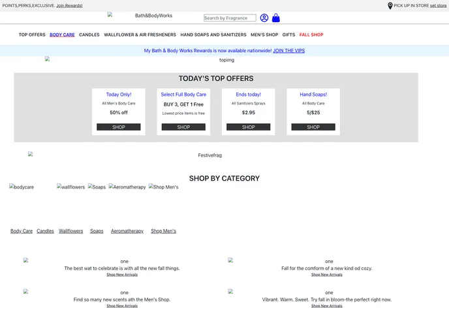Open the shopping bag icon
The height and width of the screenshot is (334, 449).
pos(276,18)
